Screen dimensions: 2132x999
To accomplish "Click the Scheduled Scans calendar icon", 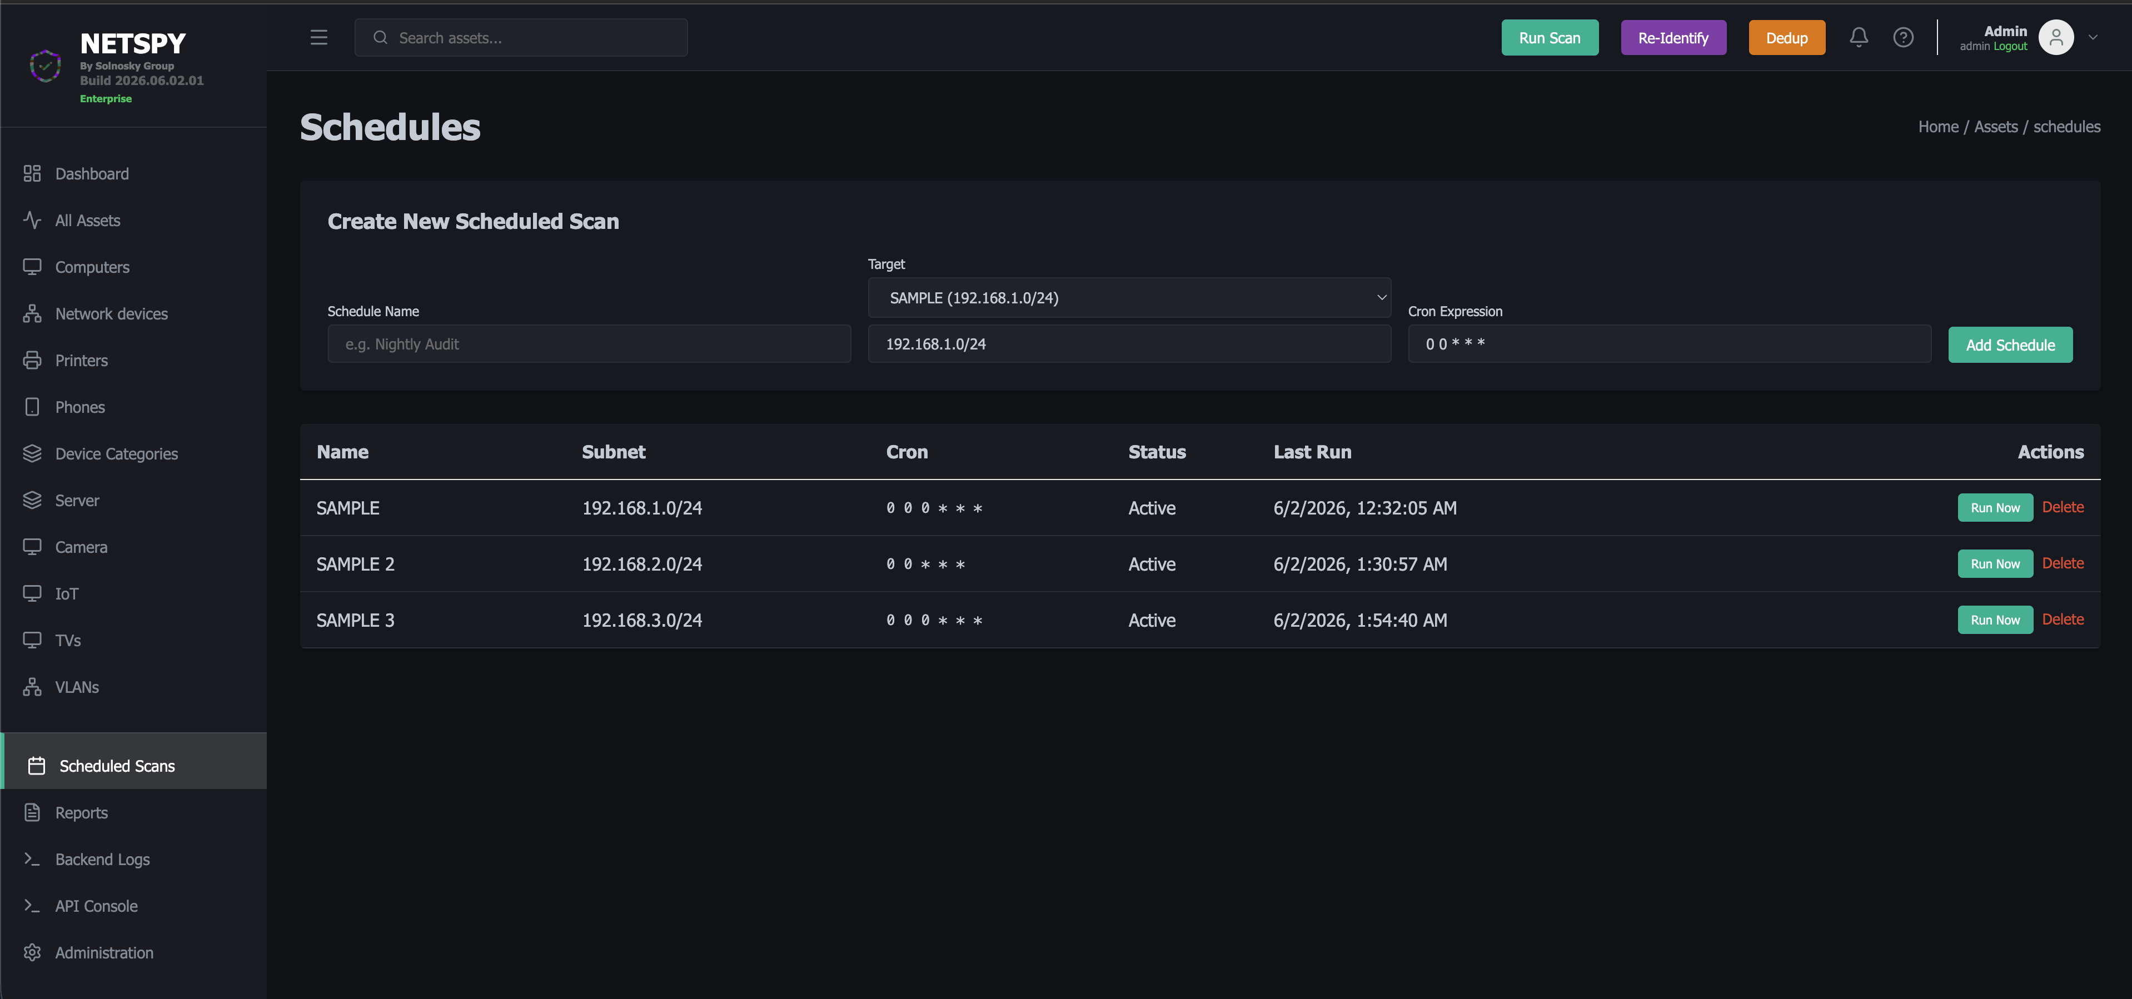I will click(37, 766).
